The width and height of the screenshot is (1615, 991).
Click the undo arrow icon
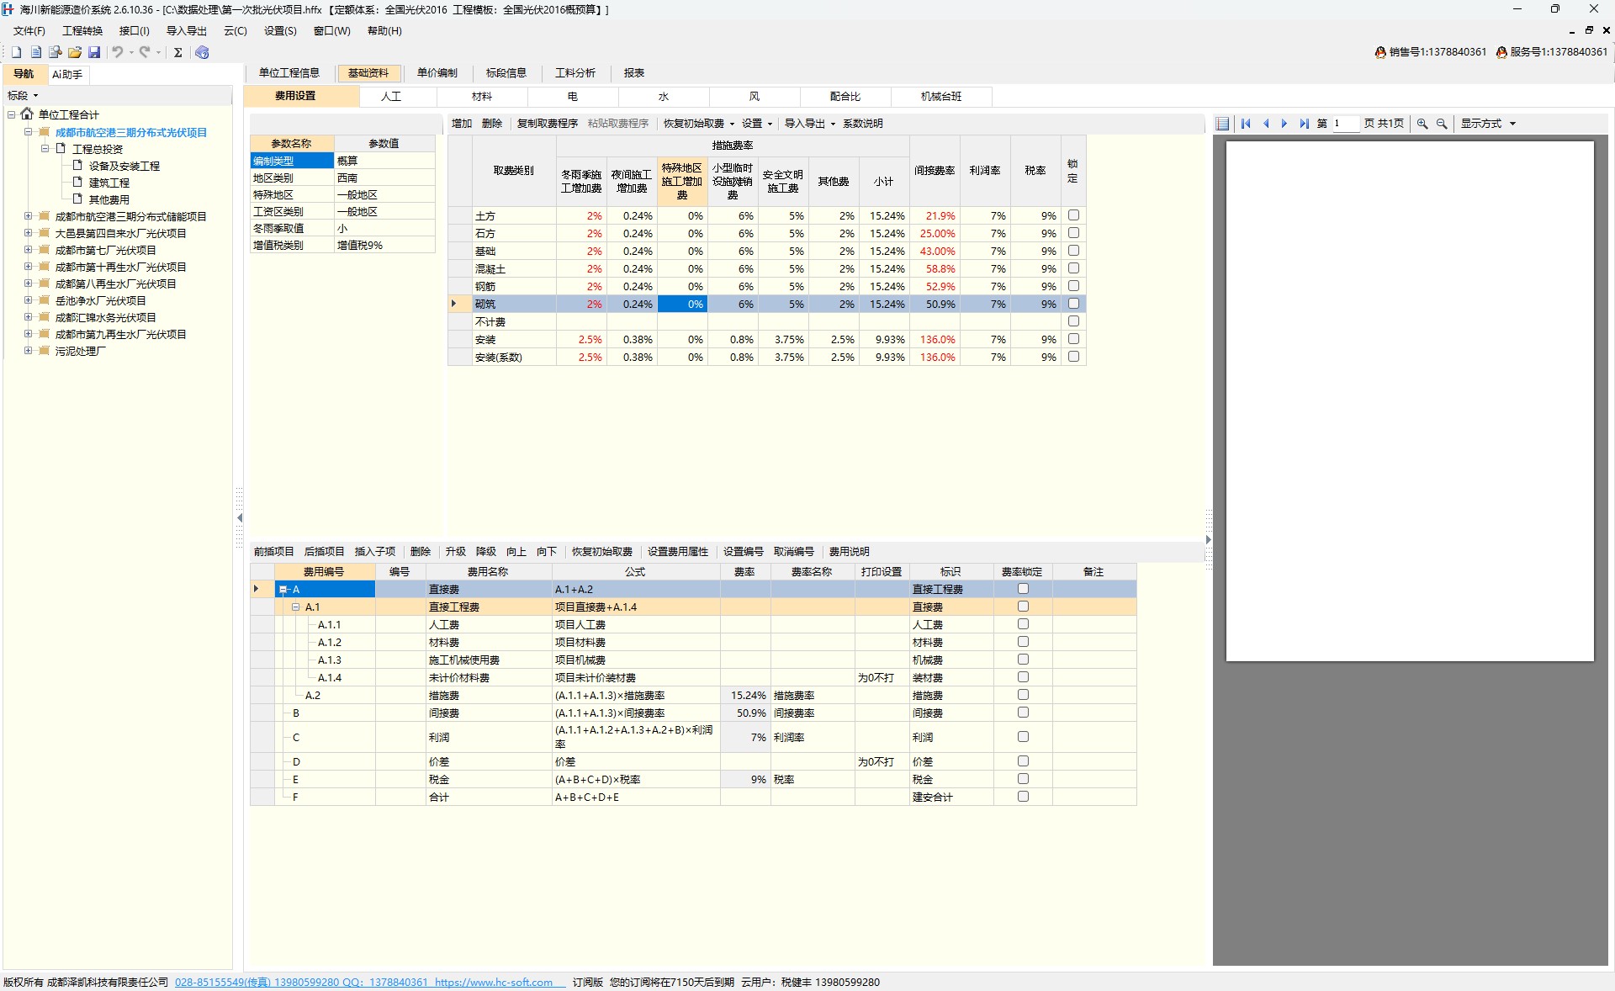click(118, 52)
